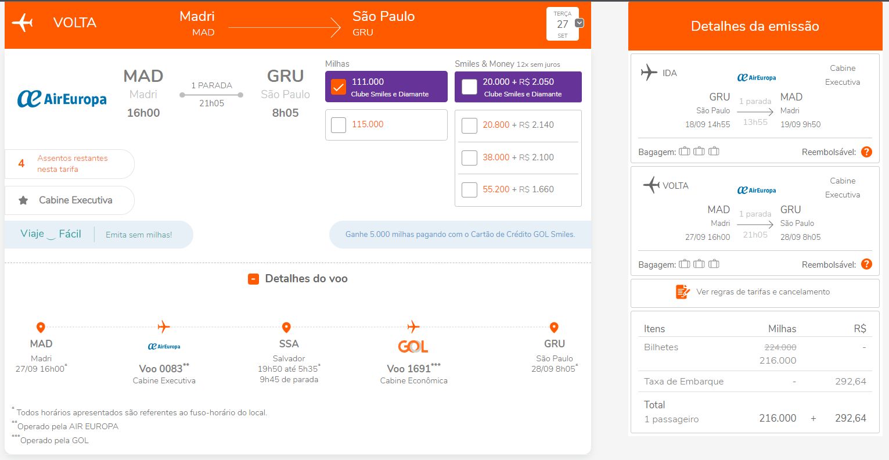The width and height of the screenshot is (889, 460).
Task: Click AirEuropa logo in VOLTA summary card
Action: [x=757, y=190]
